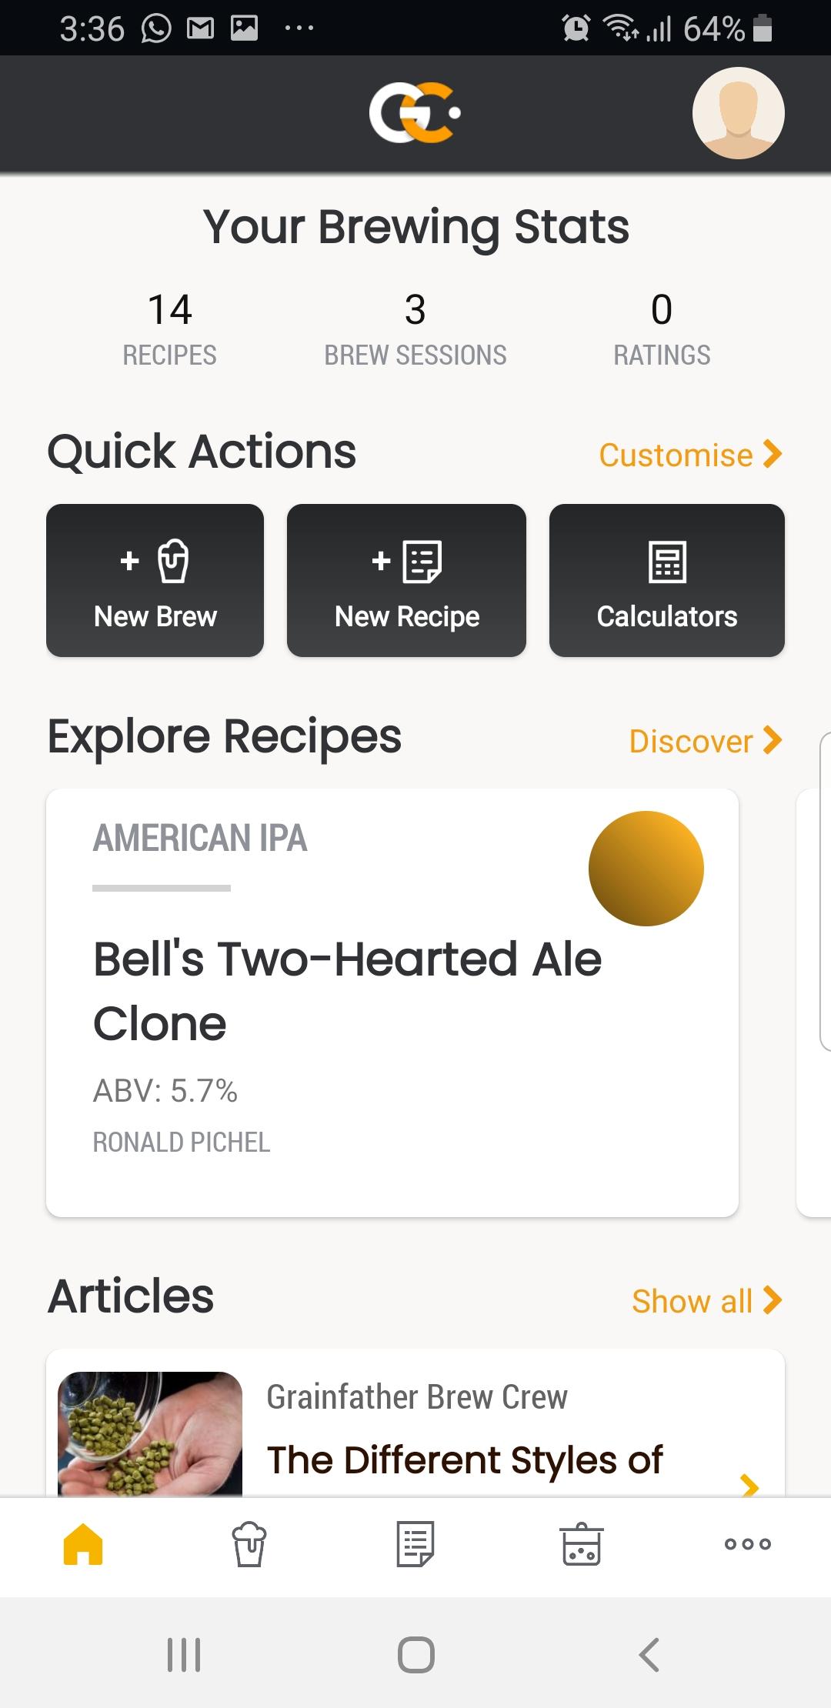
Task: Open Bell's Two-Hearted Ale Clone recipe card
Action: pyautogui.click(x=392, y=1002)
